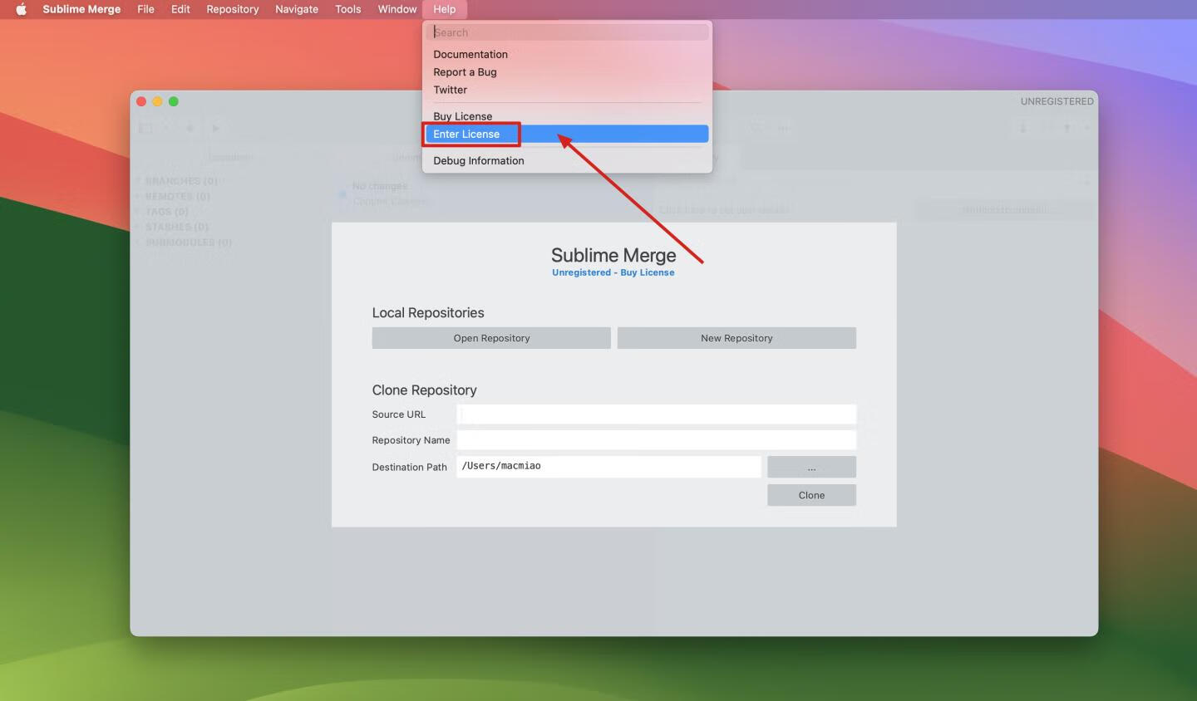The height and width of the screenshot is (701, 1197).
Task: Open the Sublime Merge application menu
Action: coord(81,9)
